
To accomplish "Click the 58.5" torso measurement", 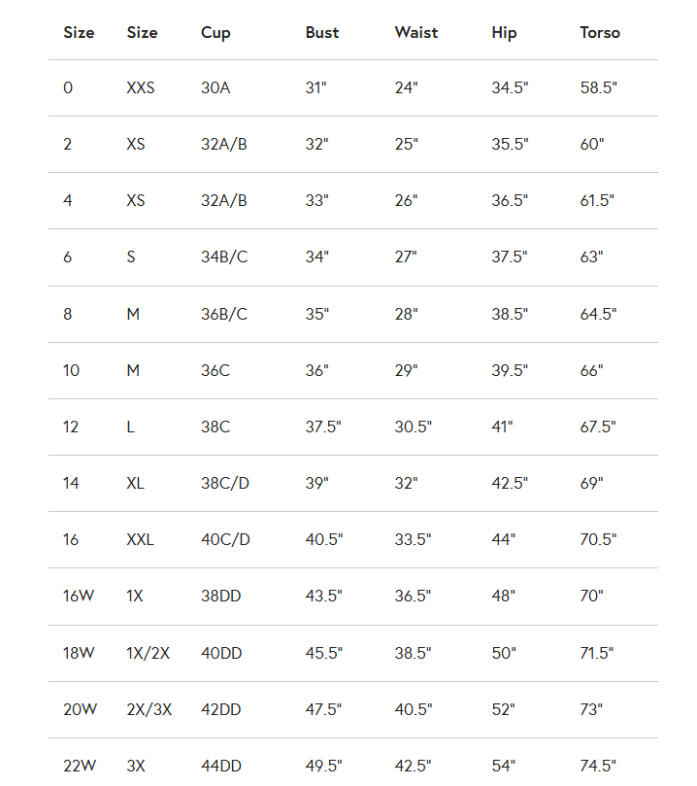I will [x=599, y=87].
